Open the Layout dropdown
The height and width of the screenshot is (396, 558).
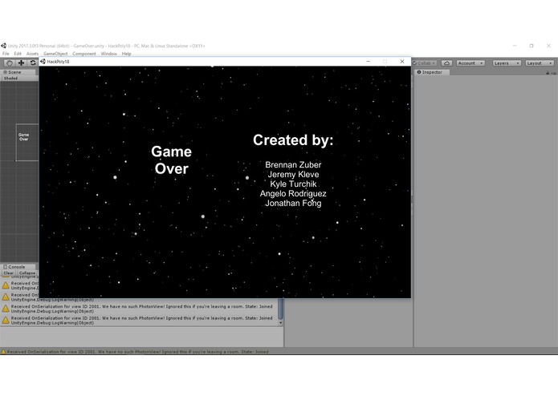[x=540, y=63]
